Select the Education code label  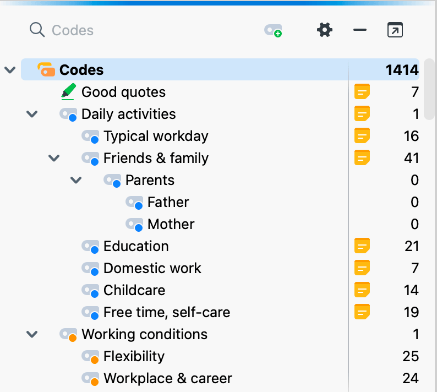136,246
